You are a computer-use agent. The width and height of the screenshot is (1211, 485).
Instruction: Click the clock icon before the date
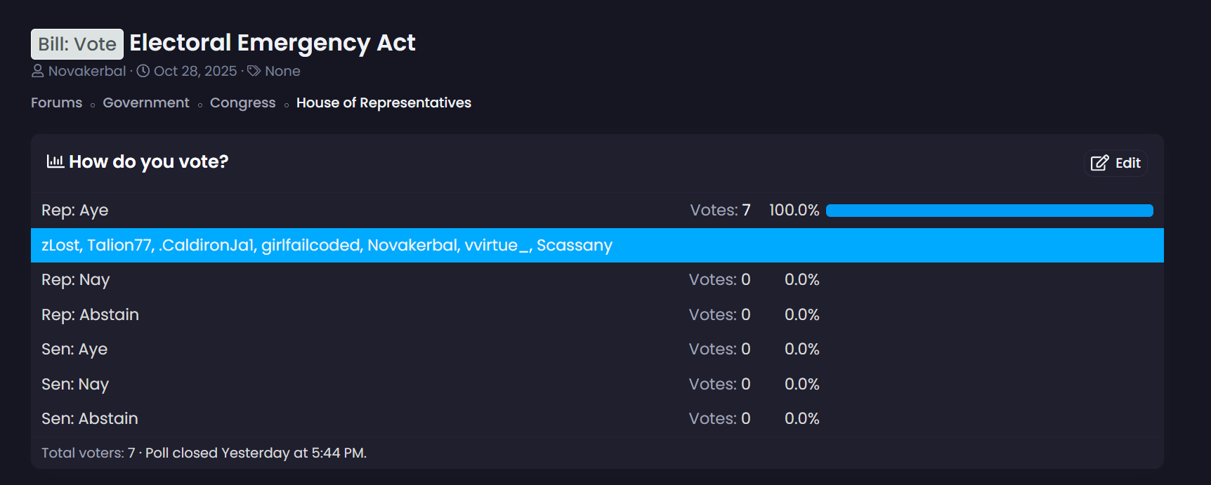[143, 71]
